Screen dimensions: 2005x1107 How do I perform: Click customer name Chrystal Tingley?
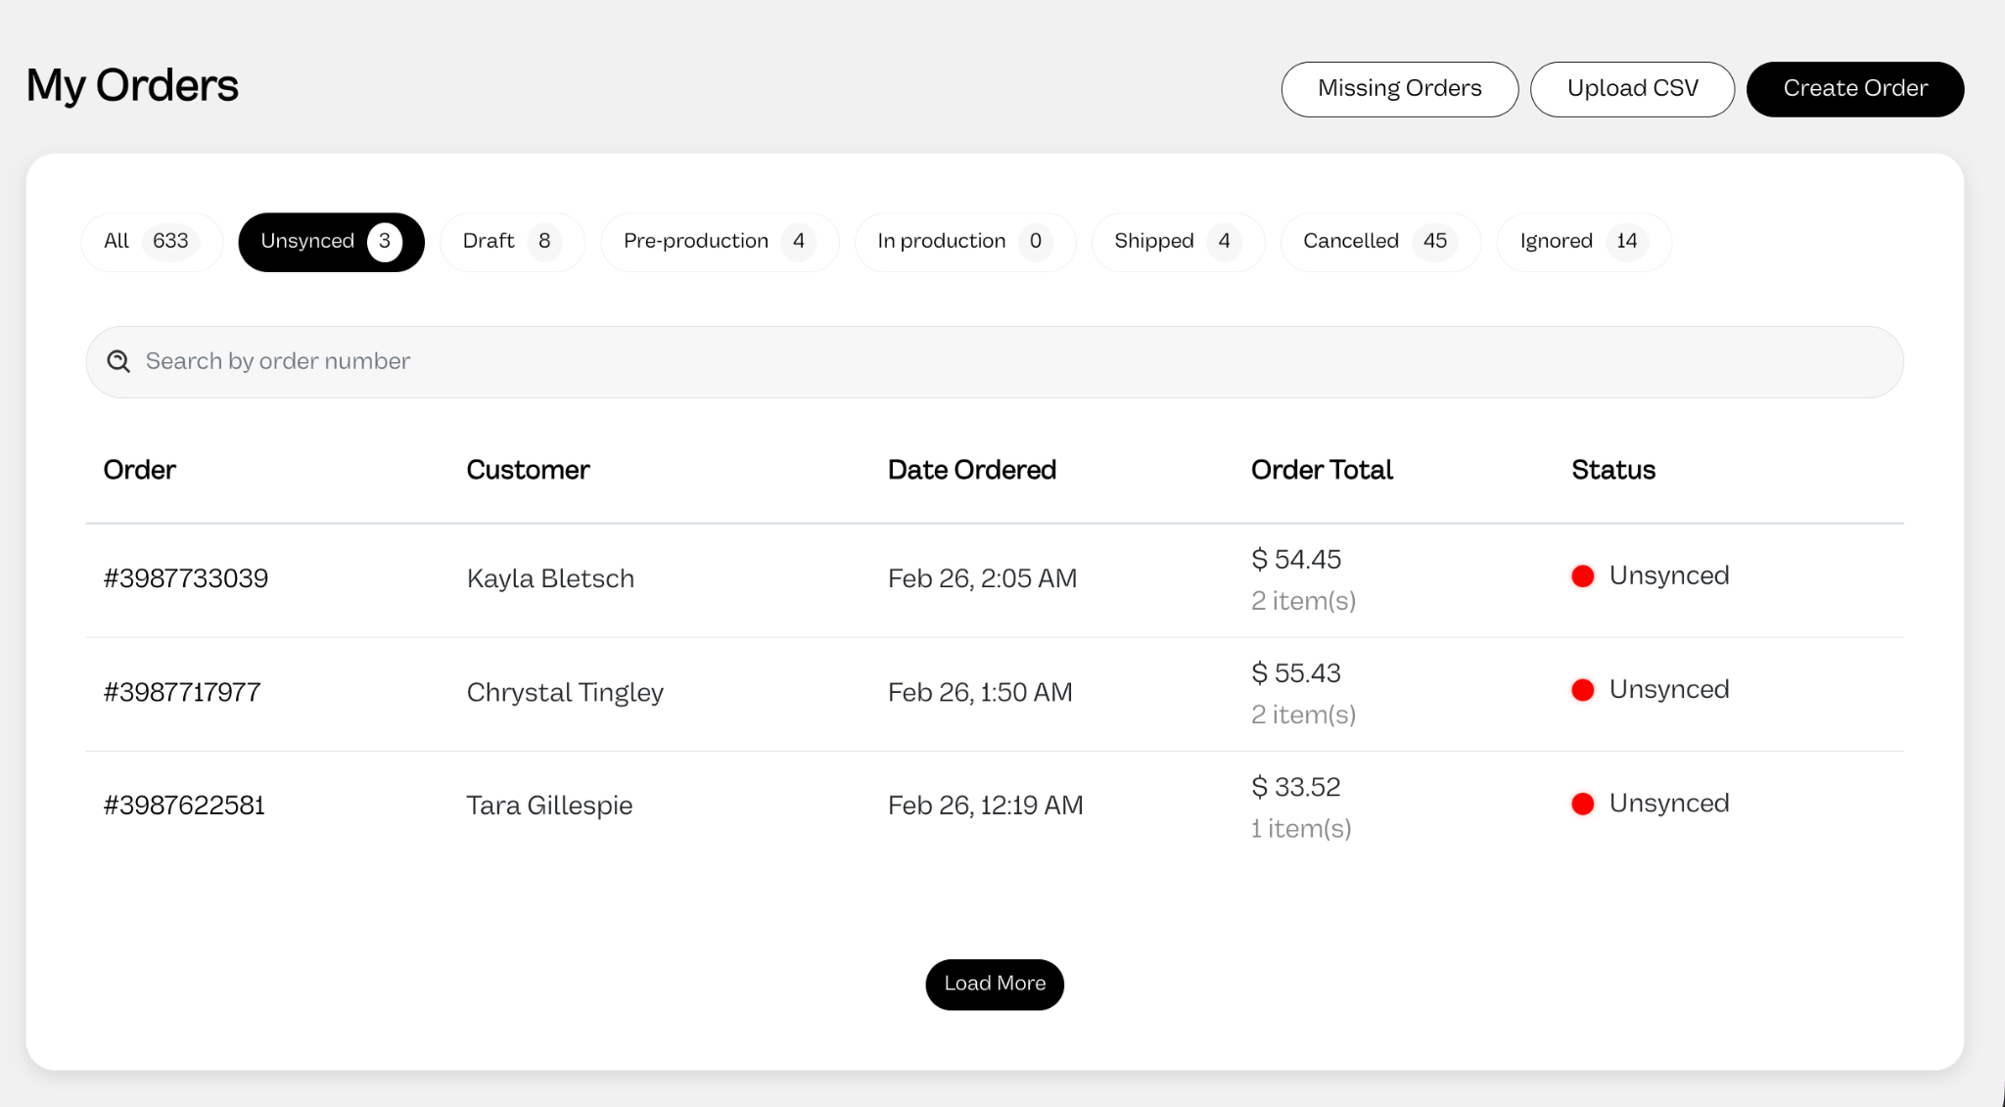[565, 693]
